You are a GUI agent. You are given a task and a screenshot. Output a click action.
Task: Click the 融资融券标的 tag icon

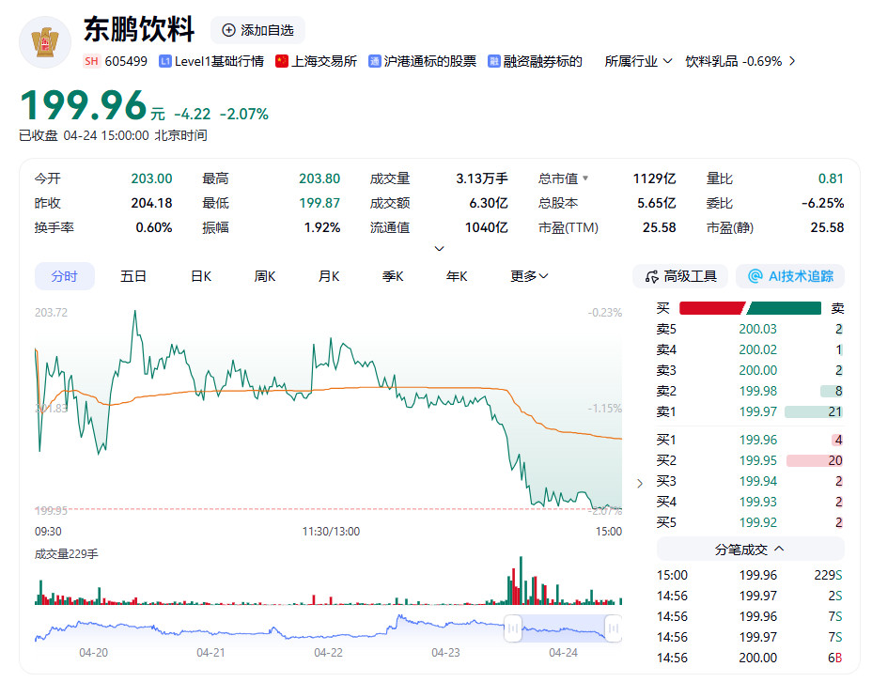pyautogui.click(x=494, y=61)
